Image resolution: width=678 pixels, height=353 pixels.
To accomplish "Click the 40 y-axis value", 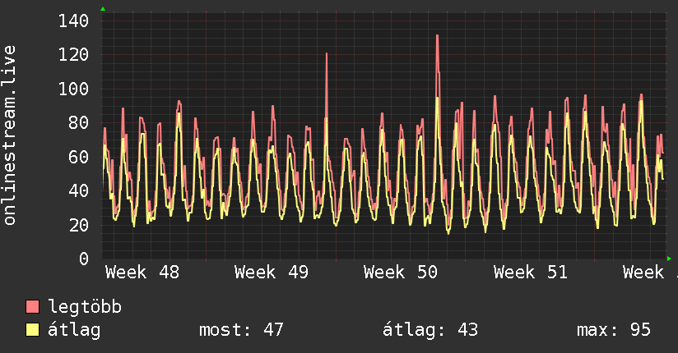I will pos(79,190).
